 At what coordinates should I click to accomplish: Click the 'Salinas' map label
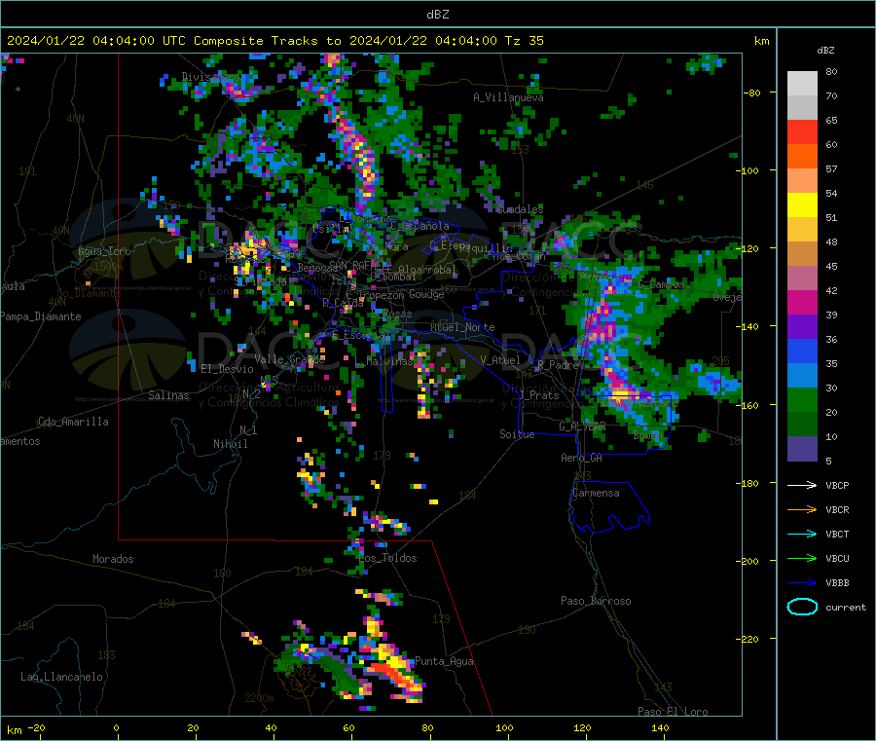168,395
